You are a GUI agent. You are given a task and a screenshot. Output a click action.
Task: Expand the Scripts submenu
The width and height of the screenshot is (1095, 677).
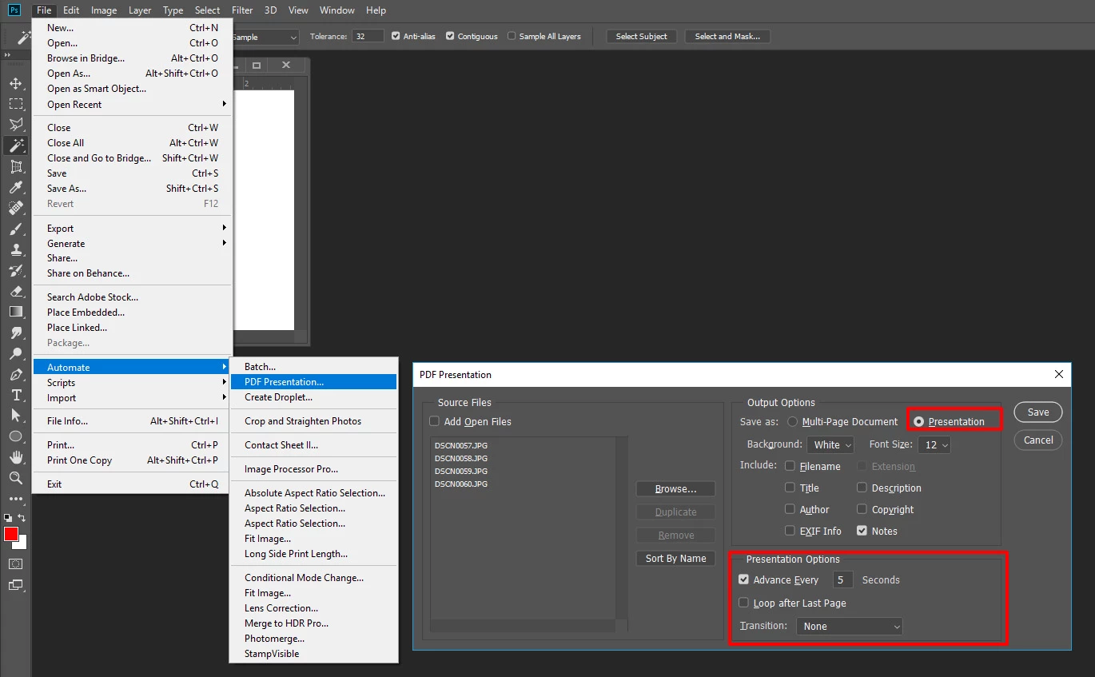[132, 383]
